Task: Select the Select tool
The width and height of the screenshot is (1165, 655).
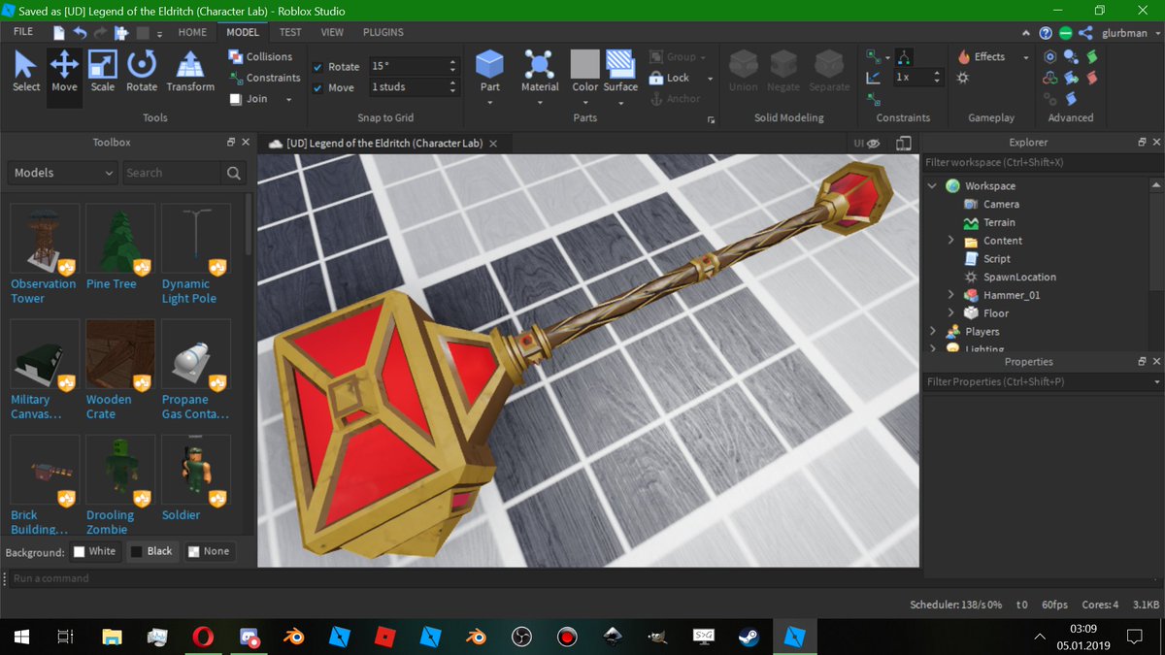Action: (26, 72)
